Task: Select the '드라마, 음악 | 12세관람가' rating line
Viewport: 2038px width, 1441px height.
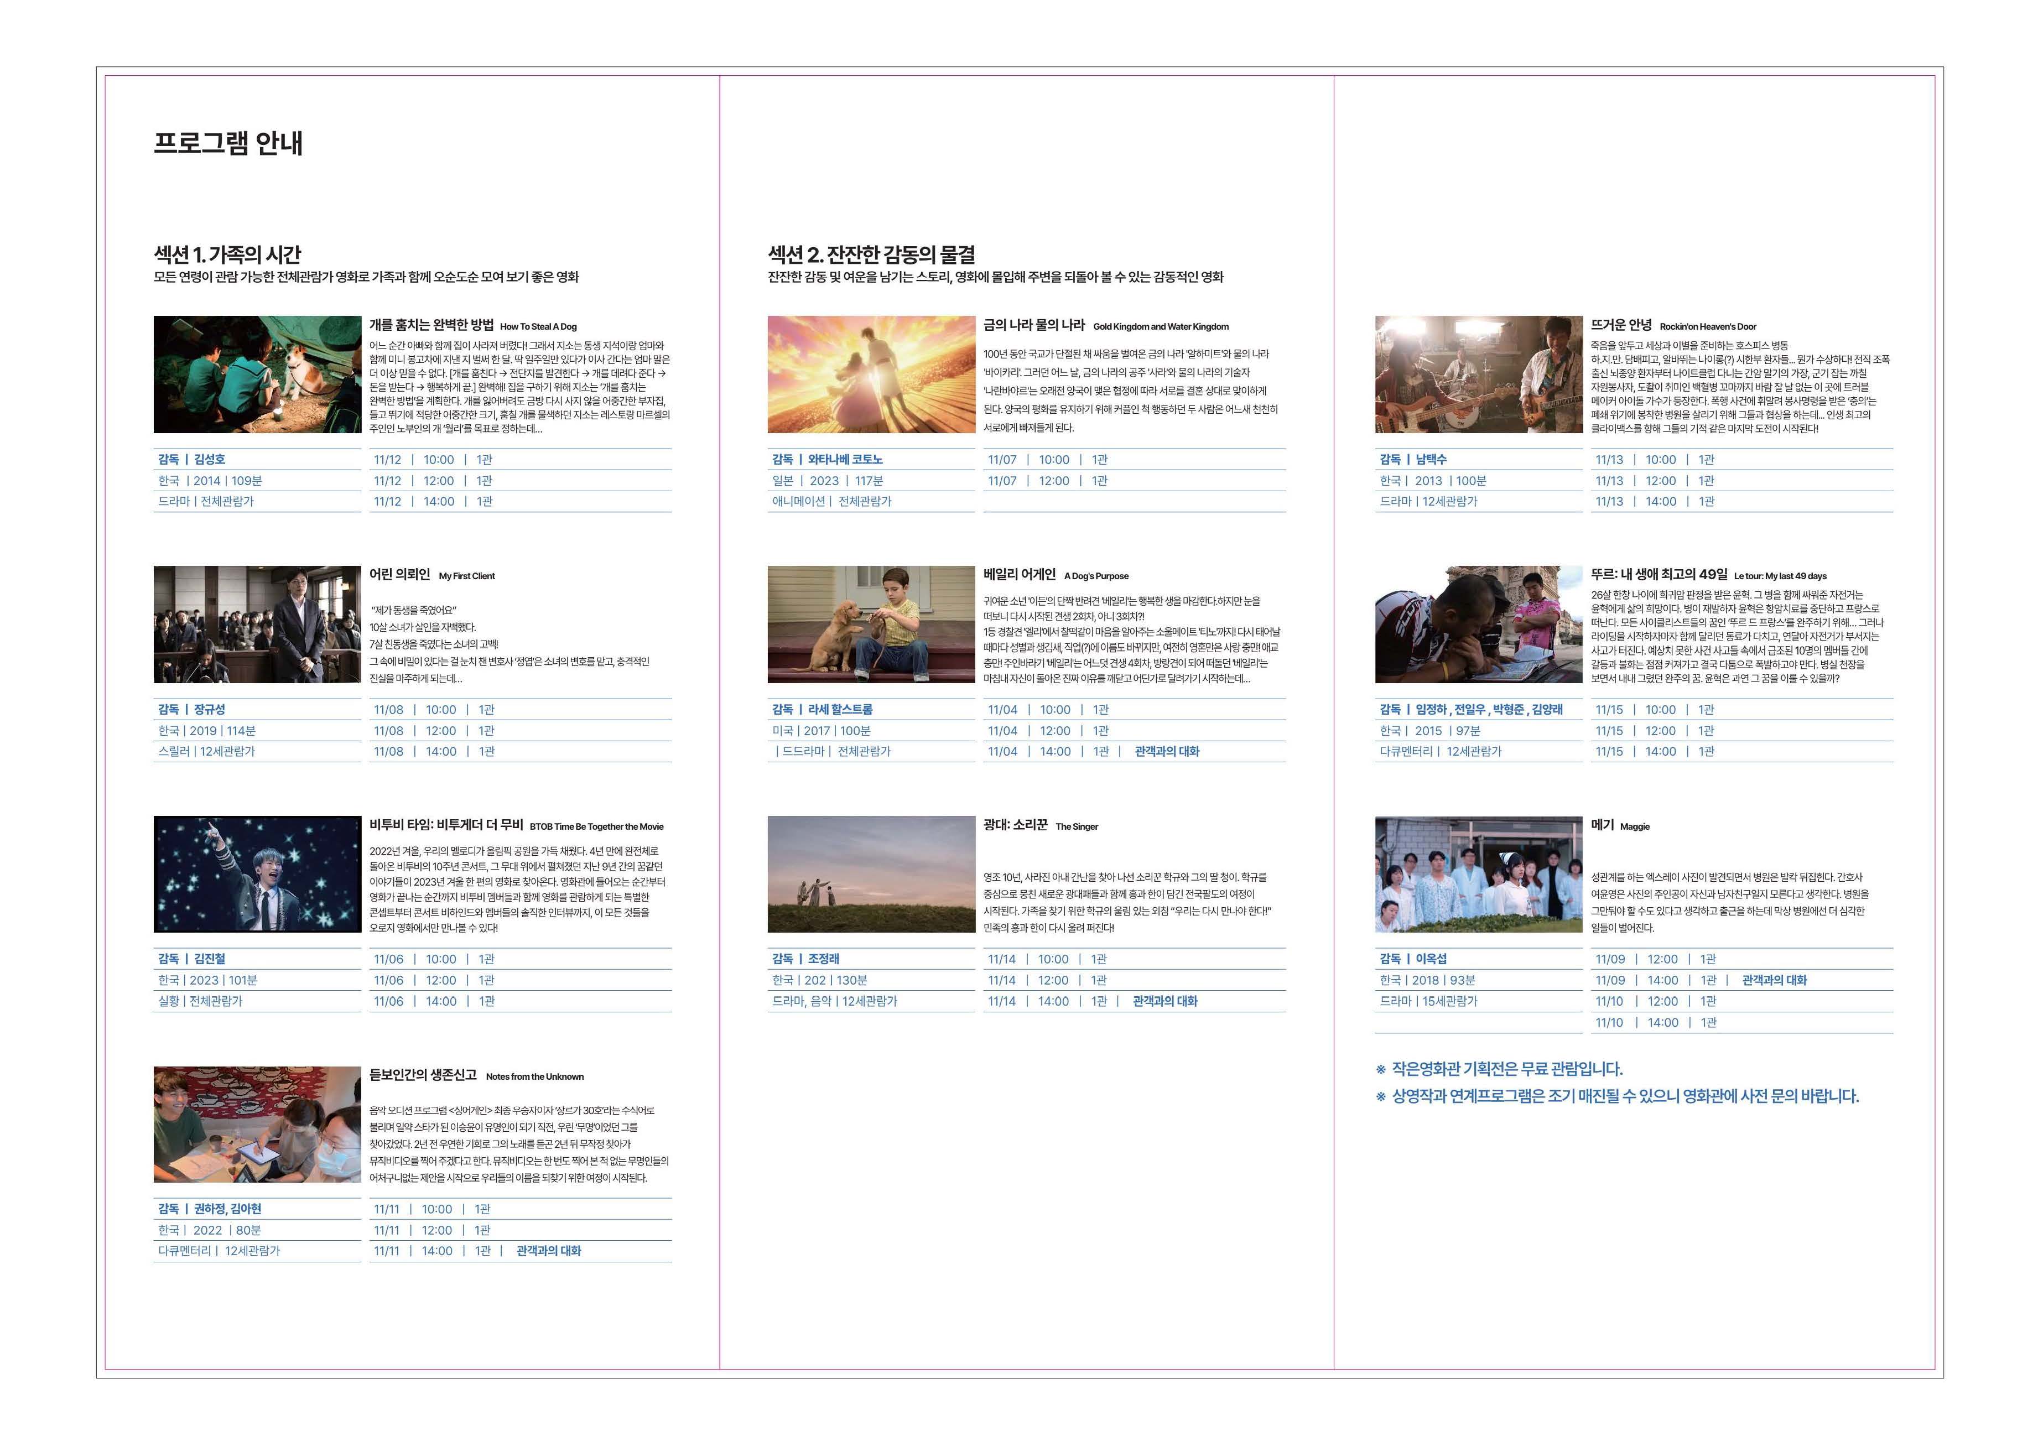Action: [x=834, y=1002]
